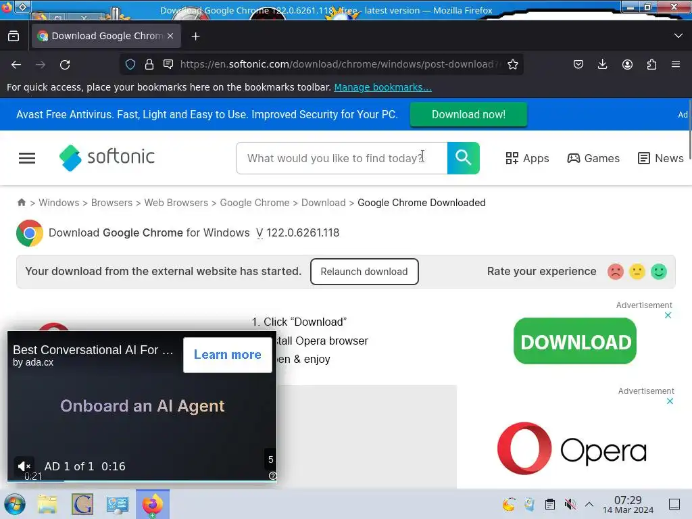Click the address bar URL
The width and height of the screenshot is (692, 519).
340,64
